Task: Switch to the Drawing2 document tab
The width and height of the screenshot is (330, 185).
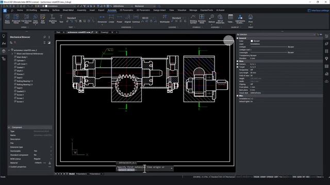Action: click(105, 32)
